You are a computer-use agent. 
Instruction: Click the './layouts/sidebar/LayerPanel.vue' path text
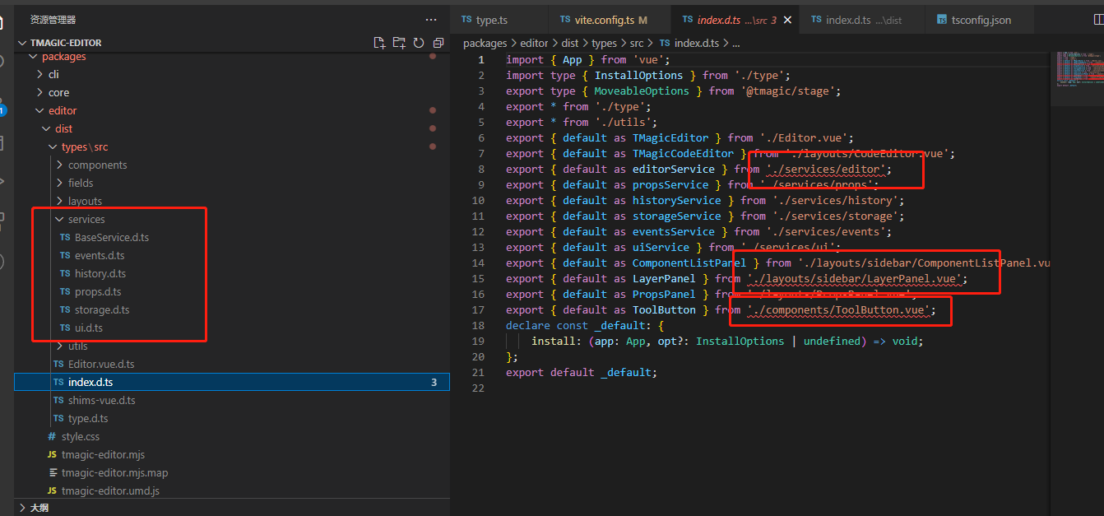[854, 278]
